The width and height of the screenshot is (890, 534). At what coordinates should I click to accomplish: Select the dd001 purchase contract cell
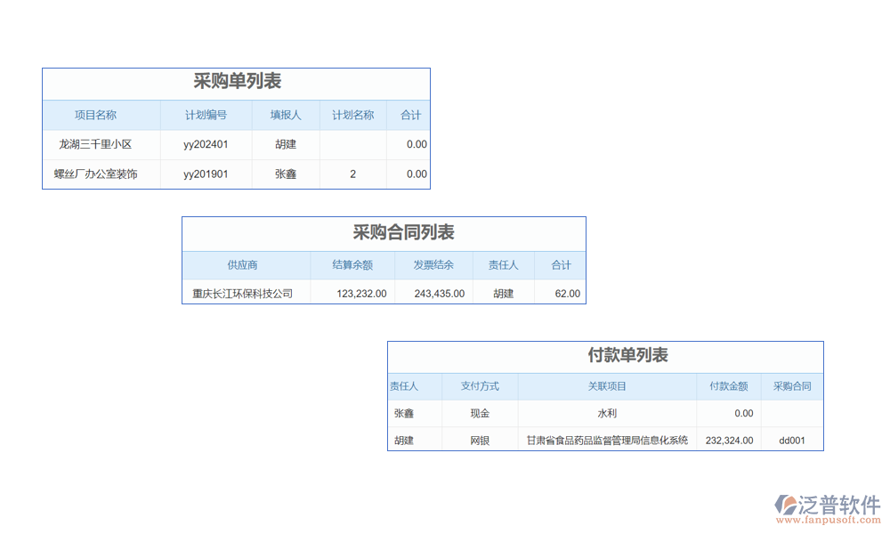[x=791, y=440]
